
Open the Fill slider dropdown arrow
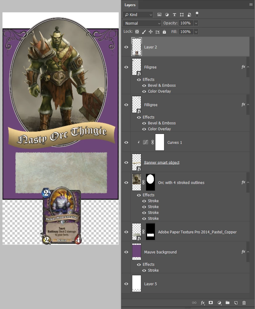(x=196, y=32)
